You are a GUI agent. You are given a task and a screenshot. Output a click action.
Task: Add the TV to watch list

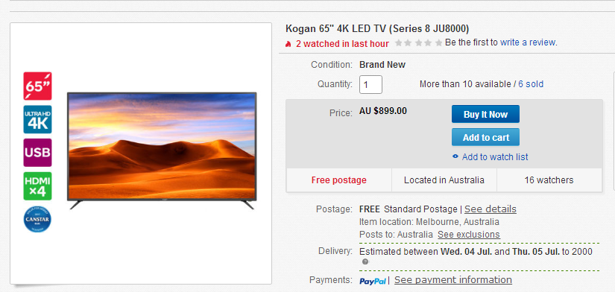pos(495,156)
